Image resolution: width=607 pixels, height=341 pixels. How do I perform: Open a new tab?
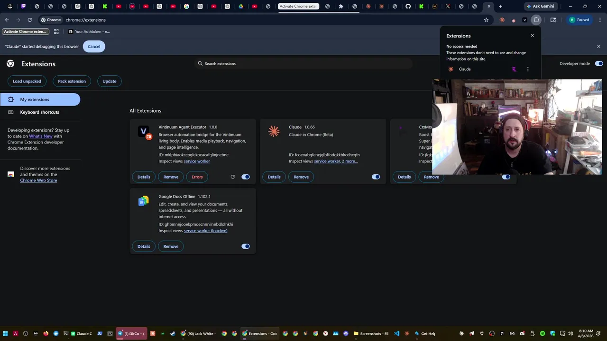tap(500, 6)
